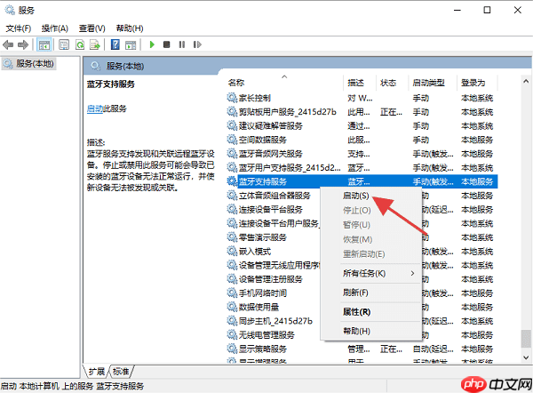This screenshot has height=393, width=533.
Task: Open the 查看(V) menu
Action: tap(92, 28)
